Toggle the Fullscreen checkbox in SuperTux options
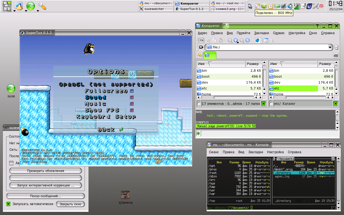This screenshot has width=344, height=215. (132, 91)
